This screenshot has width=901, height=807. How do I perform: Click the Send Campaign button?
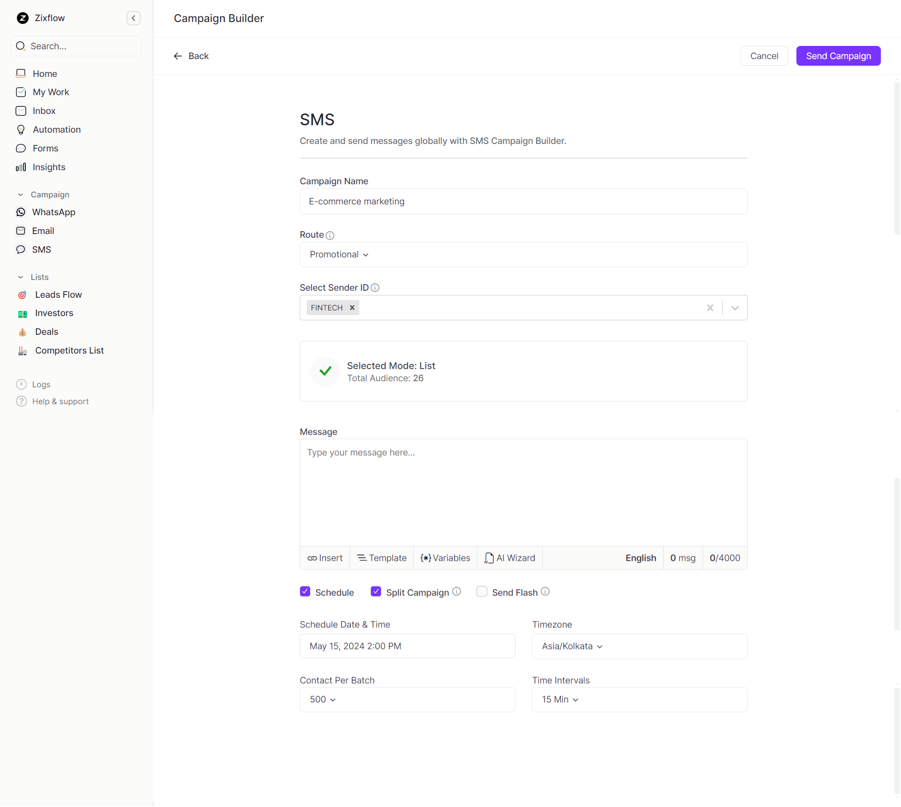coord(838,56)
